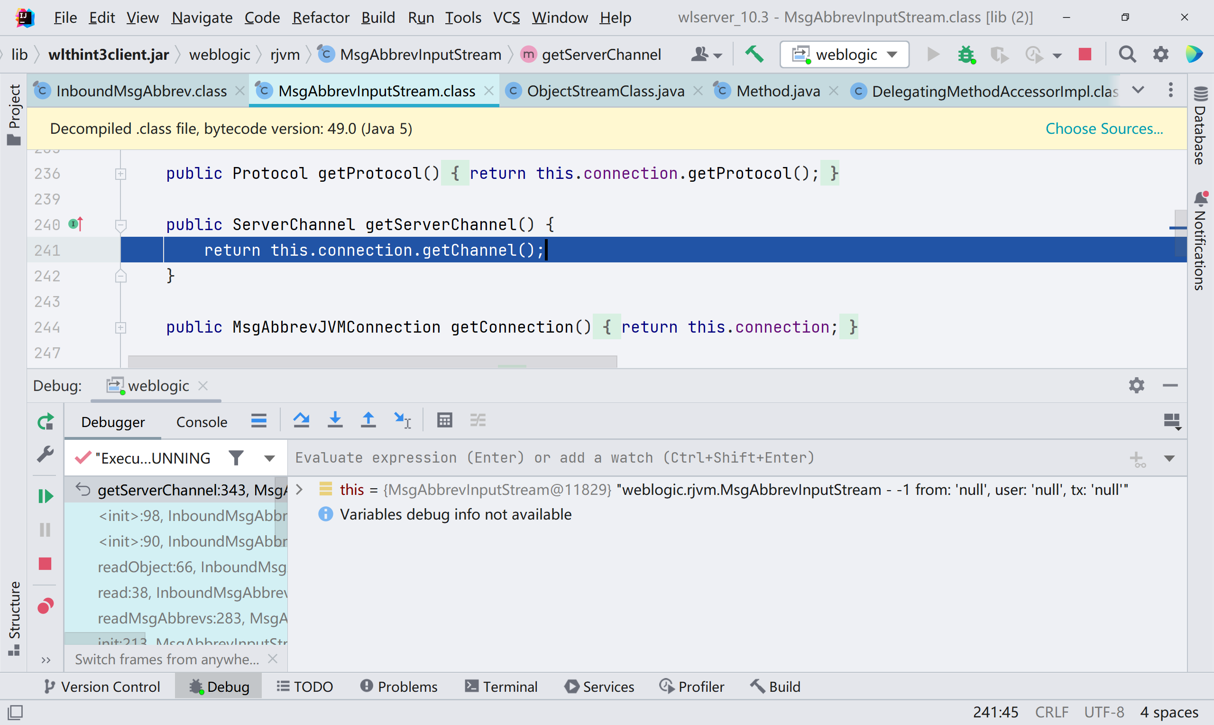Open the Refactor menu

coord(321,17)
